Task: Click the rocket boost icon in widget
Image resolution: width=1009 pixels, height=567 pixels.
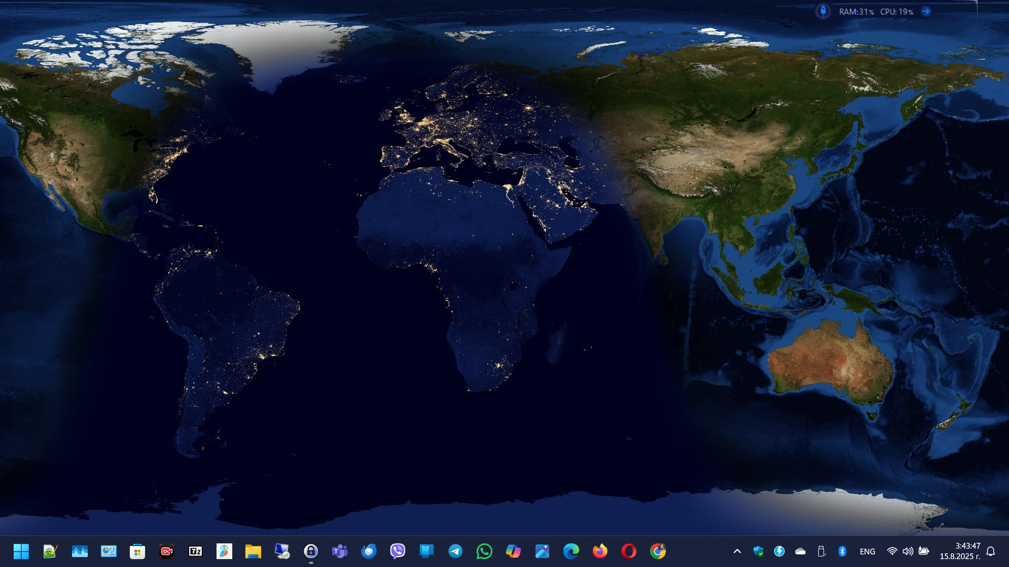Action: (x=823, y=11)
